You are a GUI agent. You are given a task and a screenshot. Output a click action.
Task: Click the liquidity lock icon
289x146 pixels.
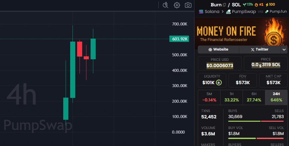pyautogui.click(x=219, y=82)
